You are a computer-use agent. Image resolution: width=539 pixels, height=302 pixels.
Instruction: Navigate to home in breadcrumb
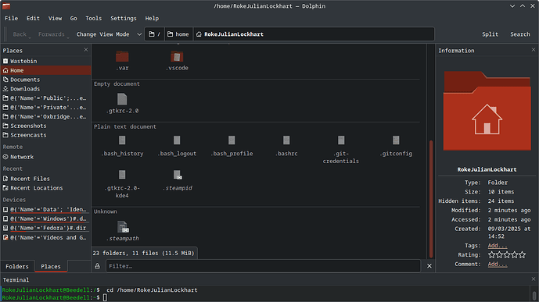[x=178, y=34]
